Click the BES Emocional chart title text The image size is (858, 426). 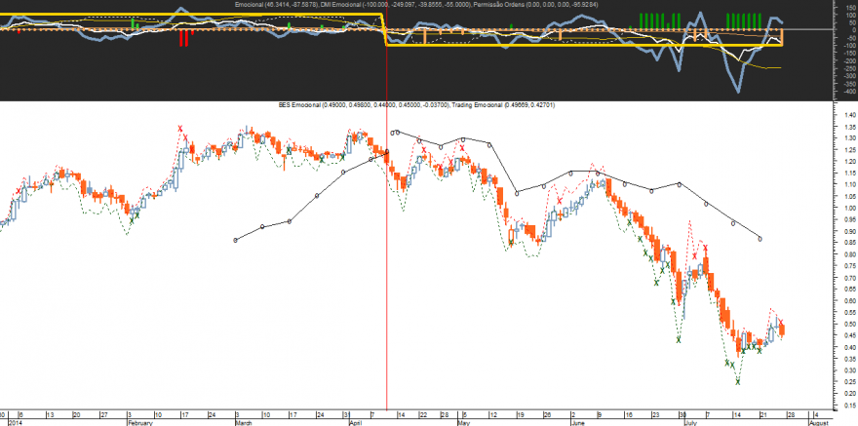click(x=416, y=104)
